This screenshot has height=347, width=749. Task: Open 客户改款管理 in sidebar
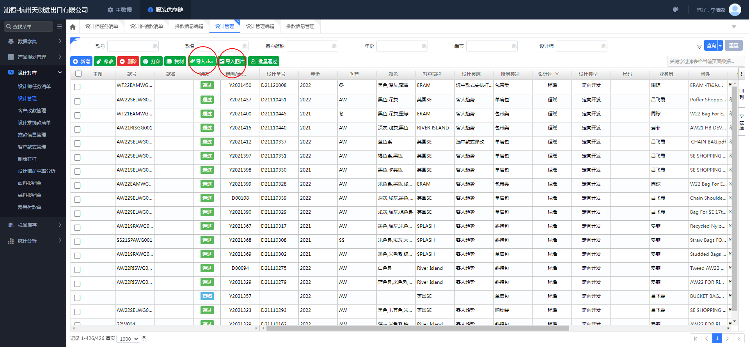32,110
